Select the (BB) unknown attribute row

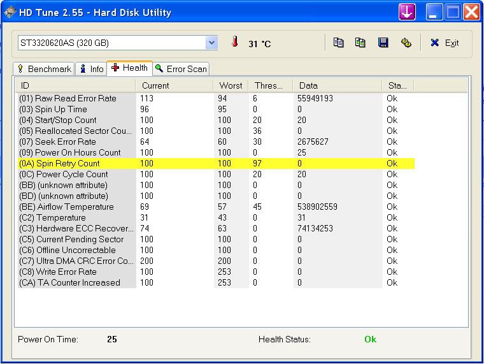(216, 185)
